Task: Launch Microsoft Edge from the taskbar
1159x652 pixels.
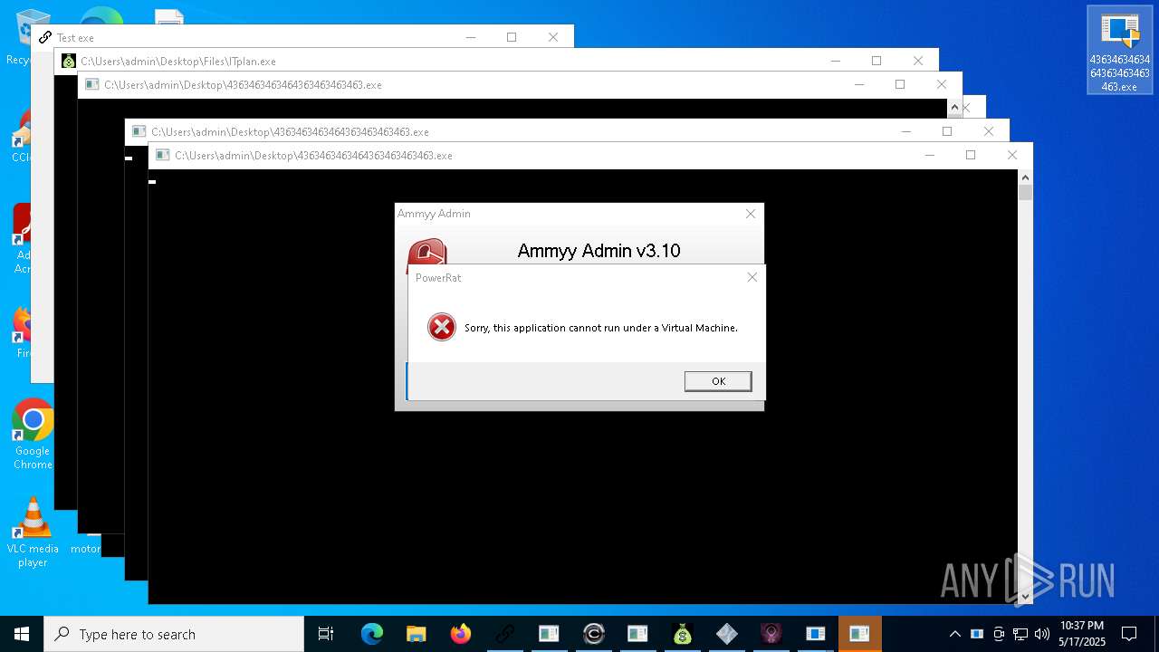Action: [x=372, y=634]
